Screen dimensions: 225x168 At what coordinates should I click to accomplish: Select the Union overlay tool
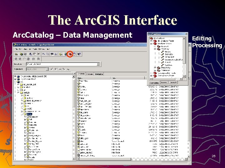tap(168, 62)
